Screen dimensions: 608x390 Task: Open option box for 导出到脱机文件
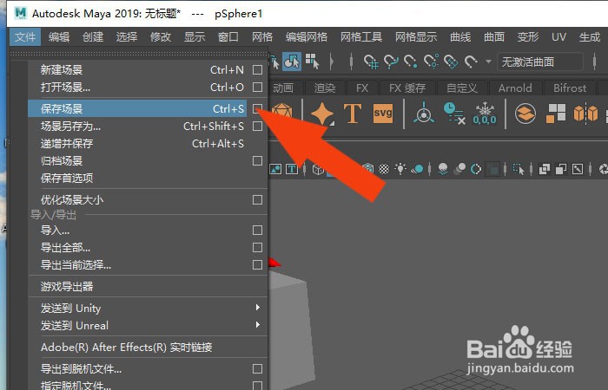(257, 368)
